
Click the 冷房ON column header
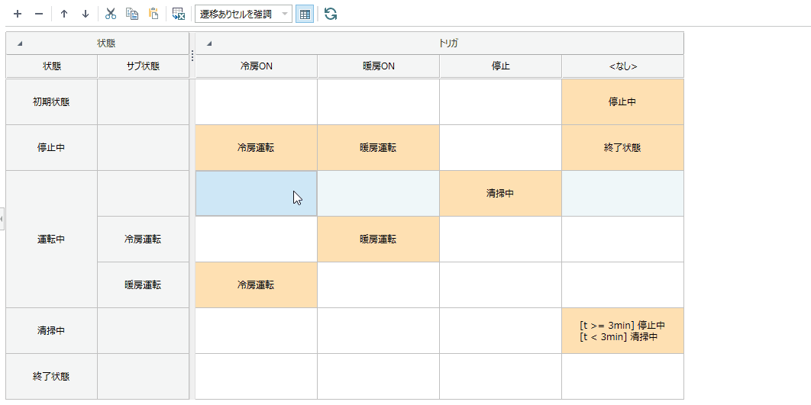point(257,66)
